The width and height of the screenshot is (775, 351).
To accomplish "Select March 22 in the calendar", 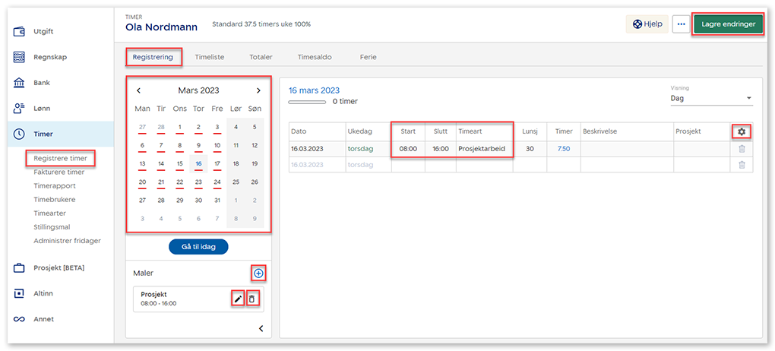I will pos(179,182).
